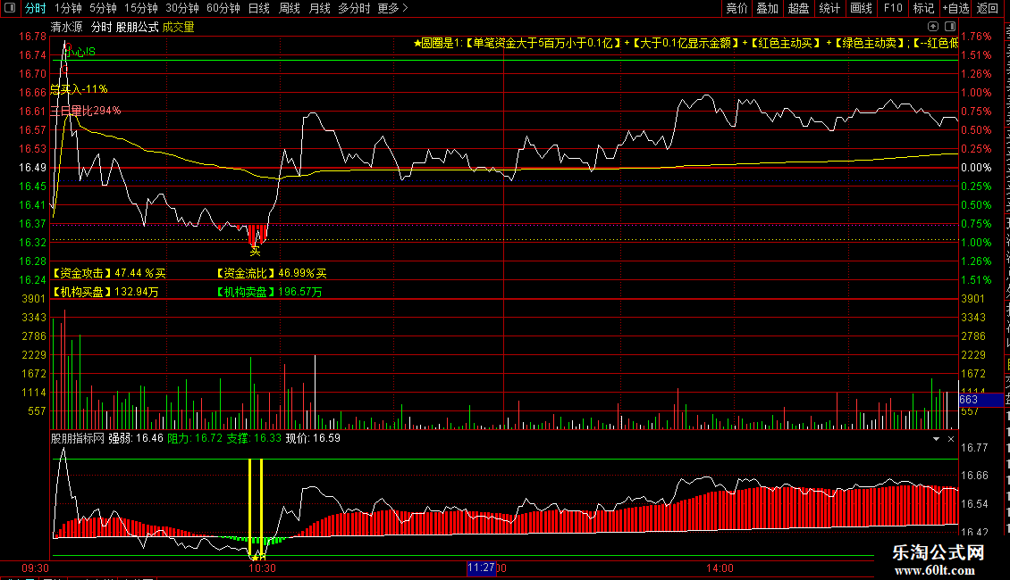
Task: Open the 60分钟 chart view
Action: tap(223, 8)
